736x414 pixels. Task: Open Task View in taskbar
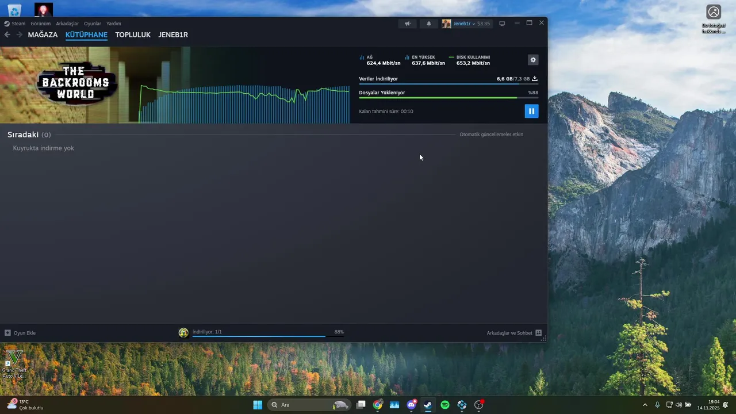[361, 405]
